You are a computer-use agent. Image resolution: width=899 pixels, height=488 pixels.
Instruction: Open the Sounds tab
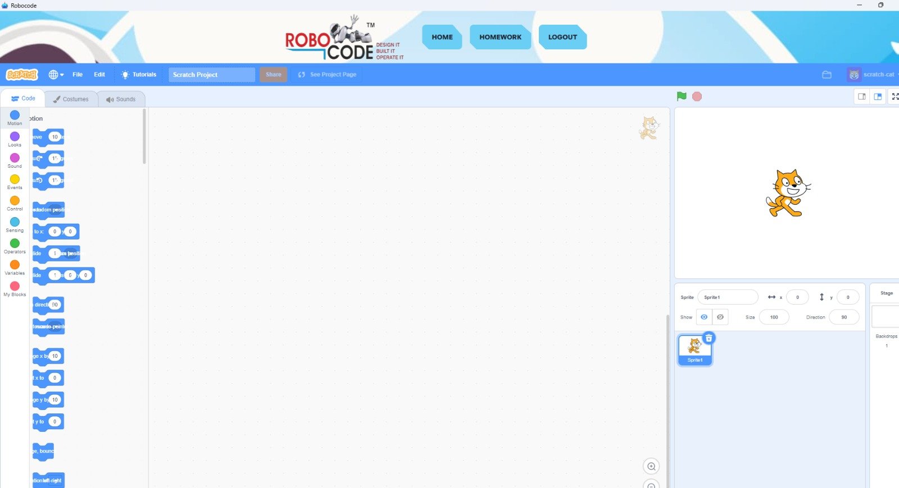click(x=121, y=99)
